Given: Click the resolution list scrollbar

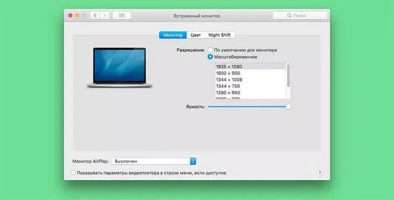Looking at the screenshot, I should (288, 75).
